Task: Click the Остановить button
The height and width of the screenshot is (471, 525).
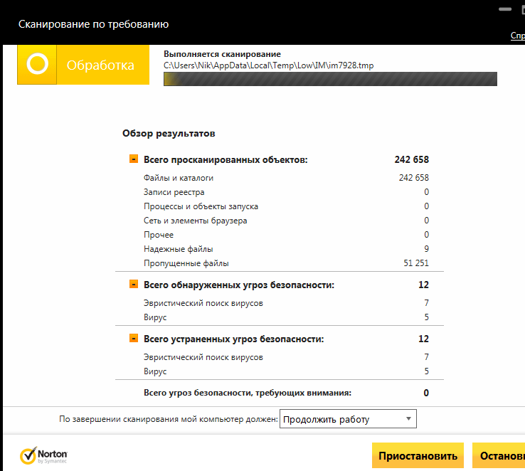Action: point(499,455)
